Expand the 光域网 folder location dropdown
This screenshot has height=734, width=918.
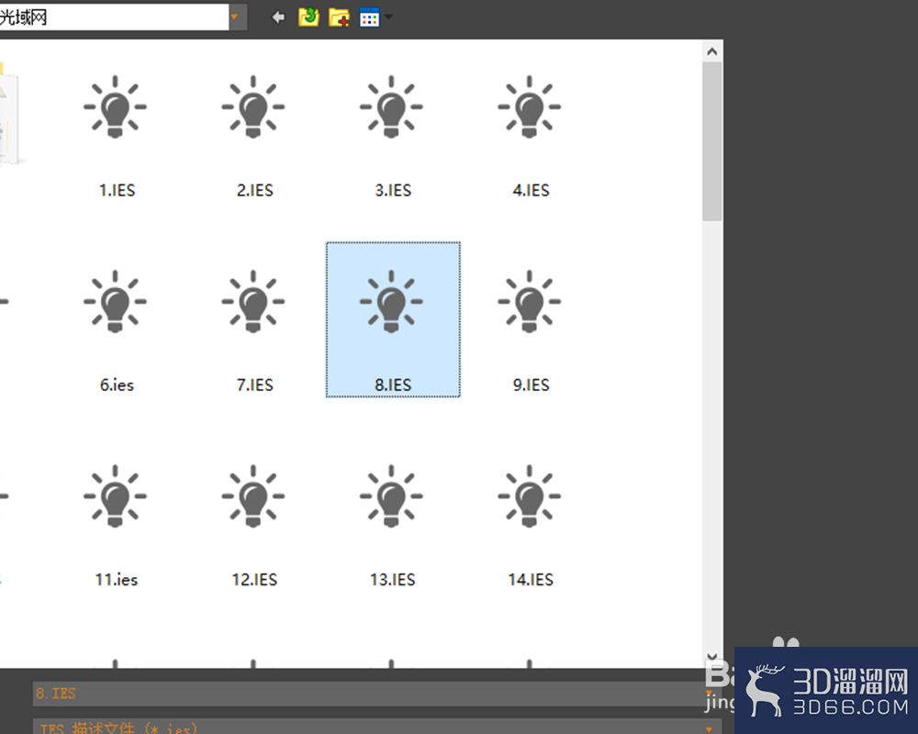(235, 17)
